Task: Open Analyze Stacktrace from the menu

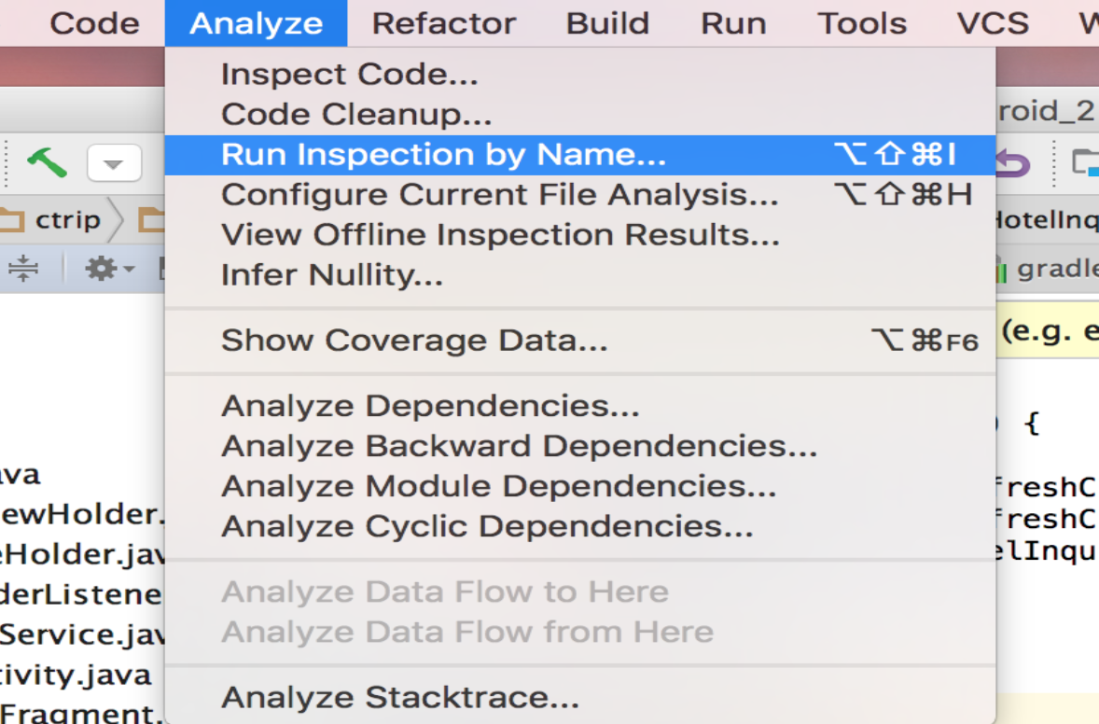Action: coord(399,697)
